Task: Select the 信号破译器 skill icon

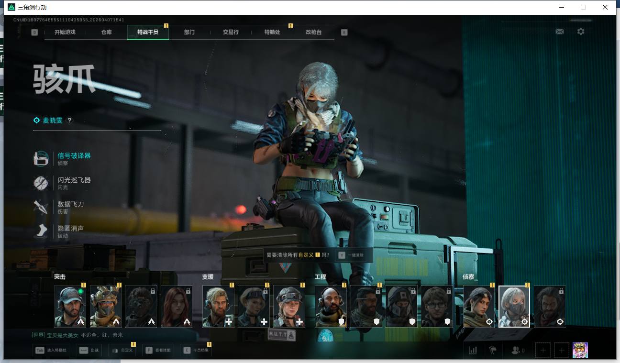Action: click(41, 159)
